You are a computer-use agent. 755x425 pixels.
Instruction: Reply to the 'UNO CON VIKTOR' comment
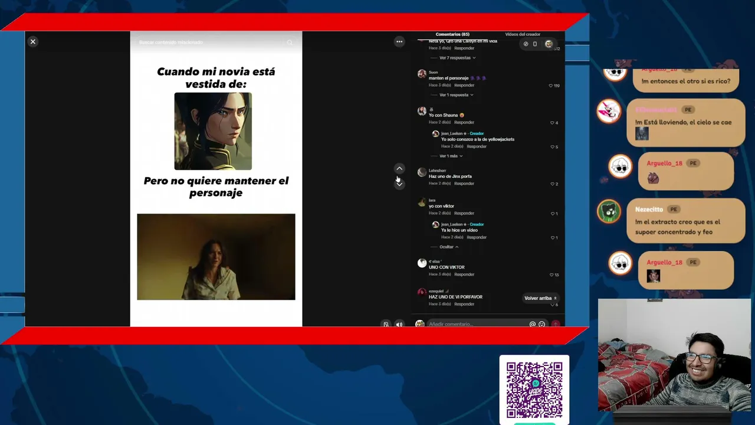[464, 274]
